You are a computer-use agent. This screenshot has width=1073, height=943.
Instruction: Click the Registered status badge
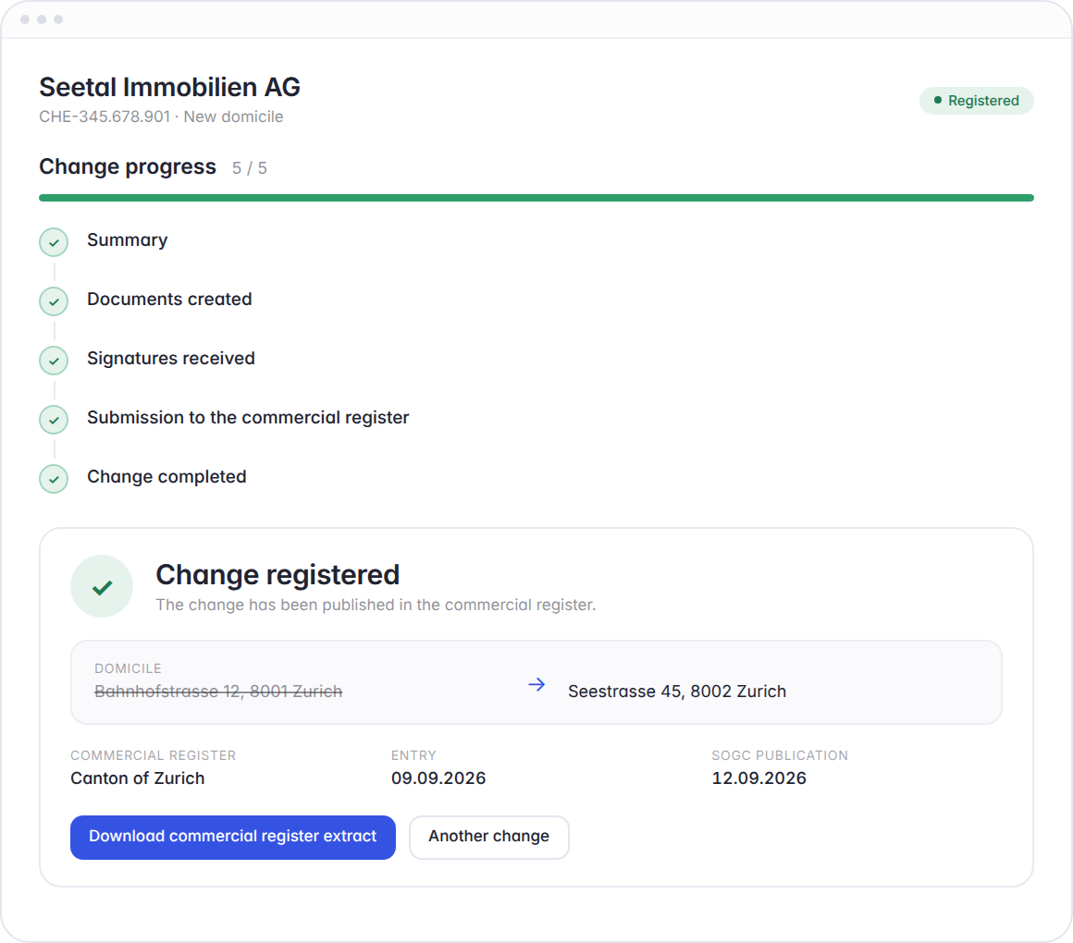[977, 101]
